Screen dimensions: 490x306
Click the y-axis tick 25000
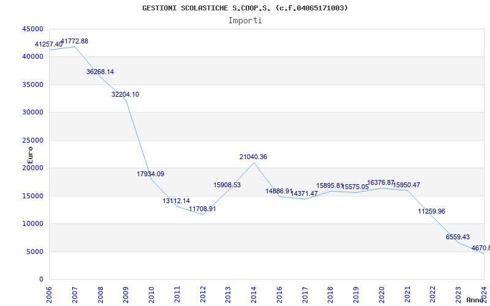(x=32, y=140)
